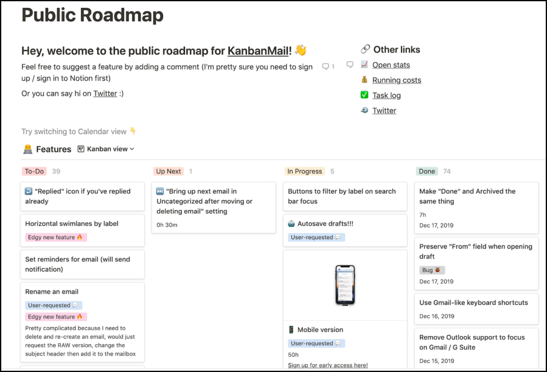Open the Set reminders for email card

click(x=82, y=264)
